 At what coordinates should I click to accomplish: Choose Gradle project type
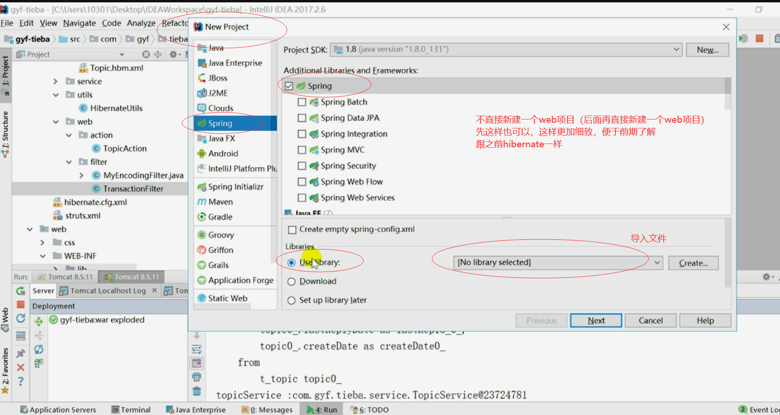(235, 217)
